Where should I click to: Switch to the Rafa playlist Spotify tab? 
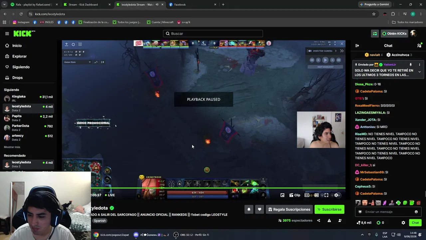click(x=34, y=5)
